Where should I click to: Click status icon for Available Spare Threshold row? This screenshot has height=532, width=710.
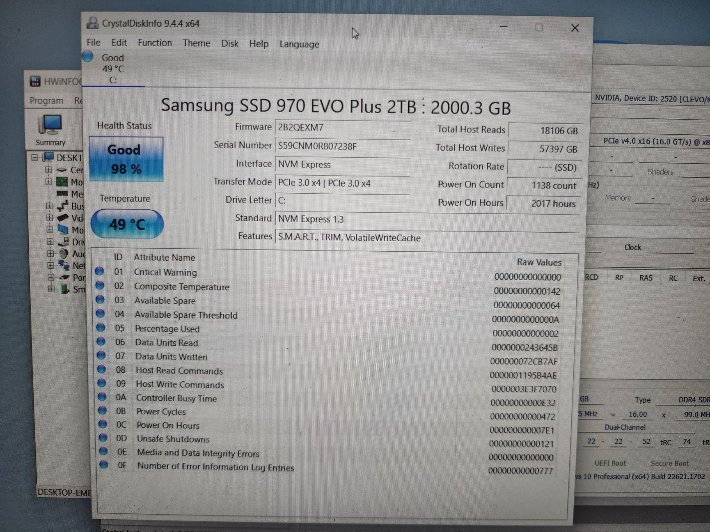[100, 313]
